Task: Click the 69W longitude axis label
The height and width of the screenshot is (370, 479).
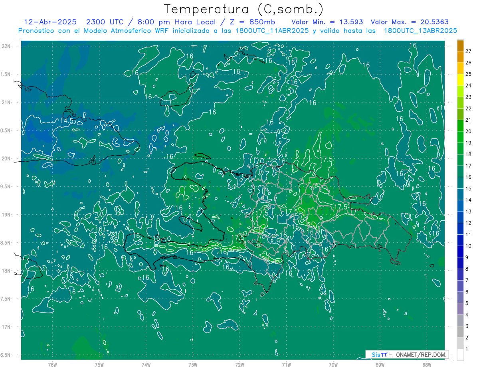Action: pos(380,364)
